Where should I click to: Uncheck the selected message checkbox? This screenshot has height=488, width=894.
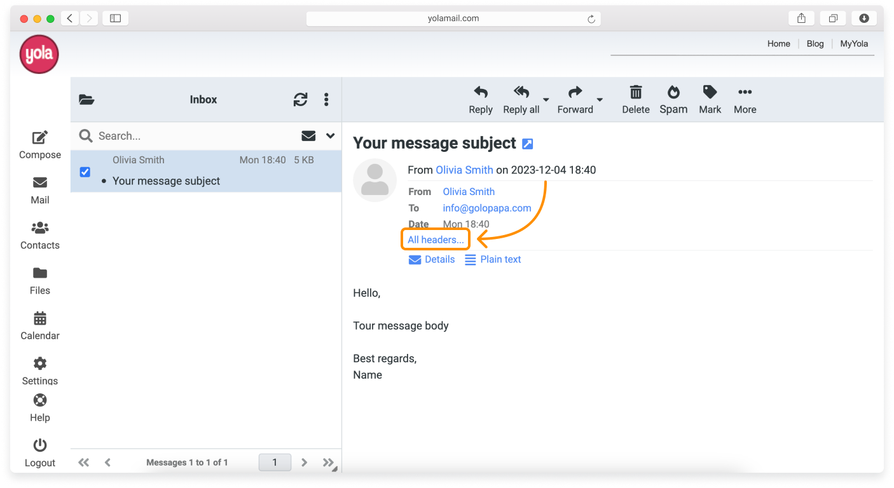click(x=85, y=172)
